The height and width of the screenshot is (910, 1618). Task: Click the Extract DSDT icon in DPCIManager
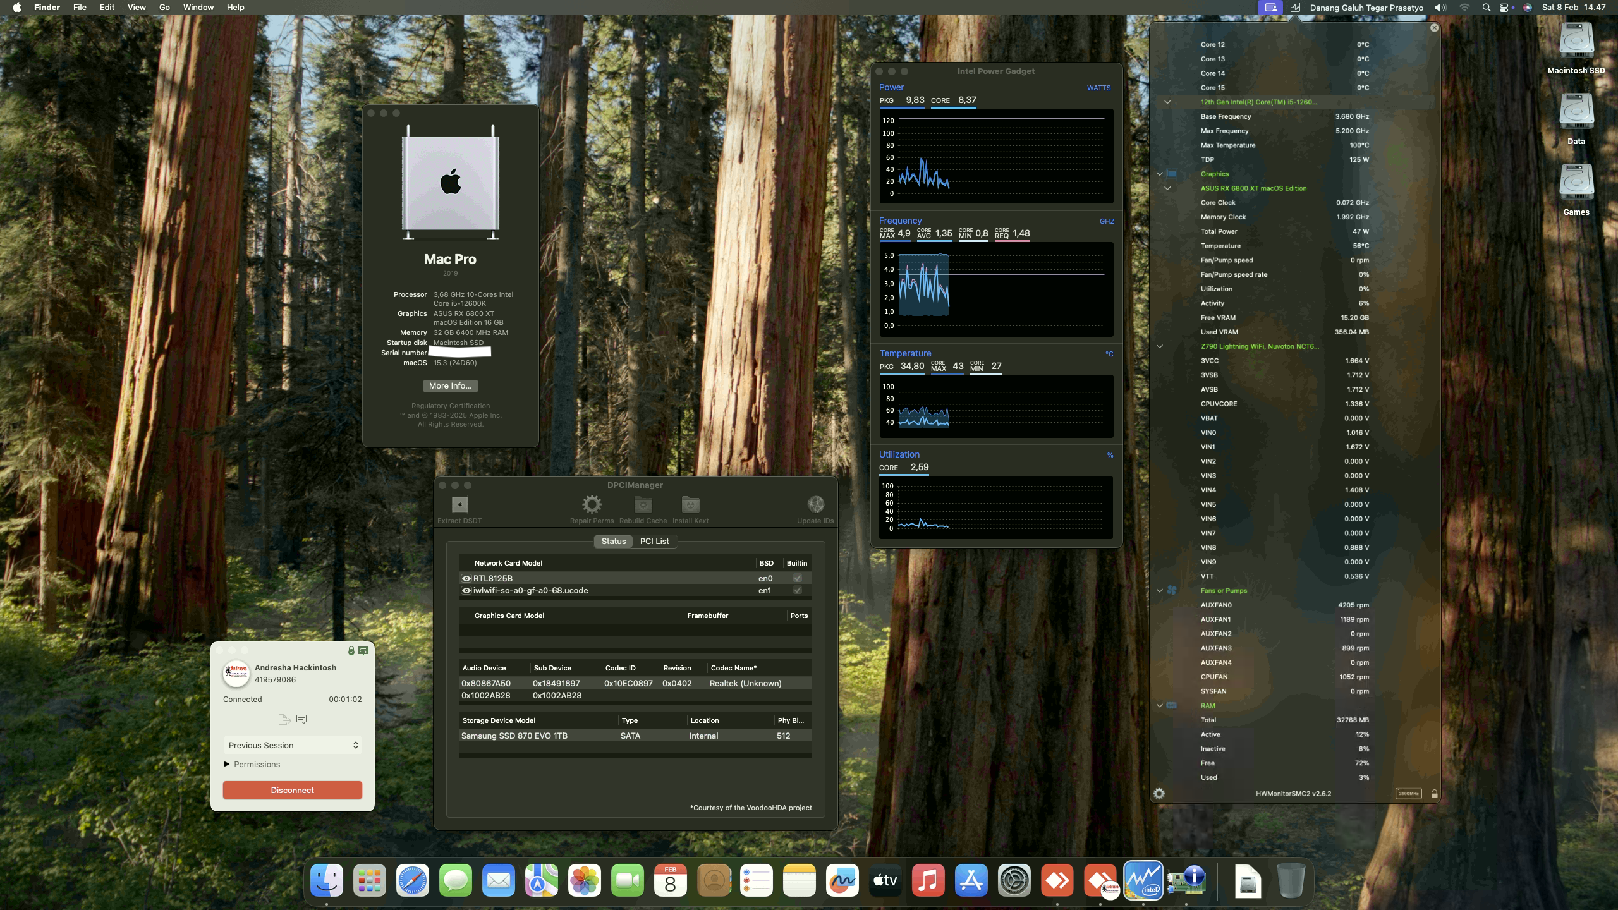point(459,504)
